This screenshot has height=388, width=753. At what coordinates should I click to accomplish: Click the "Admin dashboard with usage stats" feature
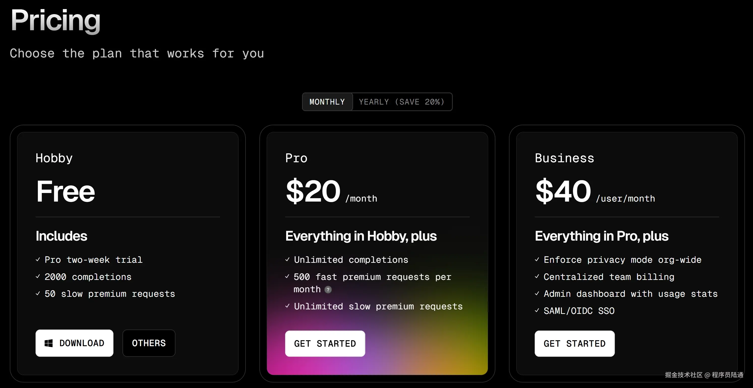point(631,294)
